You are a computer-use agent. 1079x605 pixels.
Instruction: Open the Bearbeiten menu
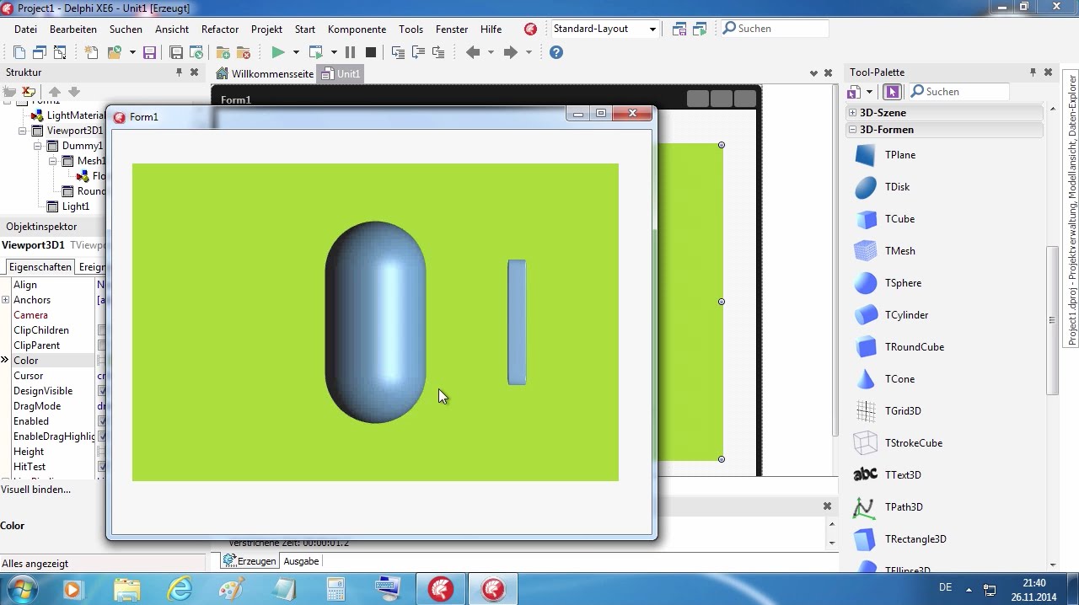(x=73, y=29)
